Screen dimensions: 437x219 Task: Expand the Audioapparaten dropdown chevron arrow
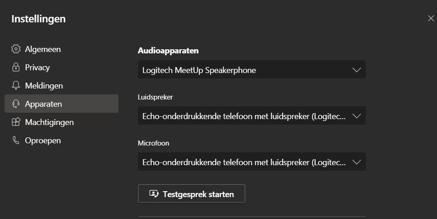click(356, 70)
